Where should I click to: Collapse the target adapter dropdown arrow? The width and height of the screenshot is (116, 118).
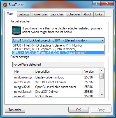pyautogui.click(x=102, y=40)
